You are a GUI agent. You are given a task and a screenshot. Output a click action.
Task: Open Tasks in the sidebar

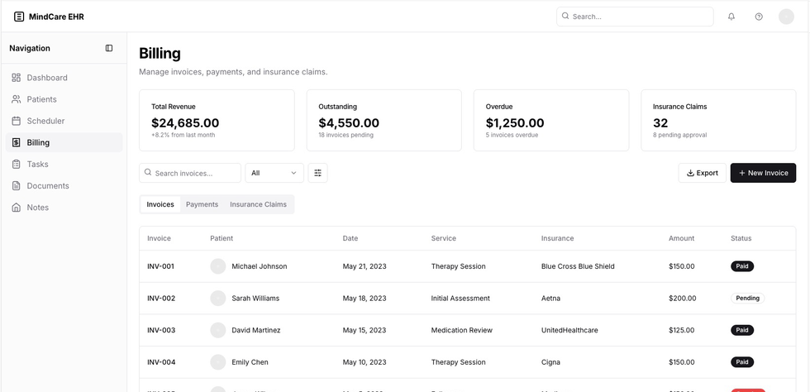[37, 164]
